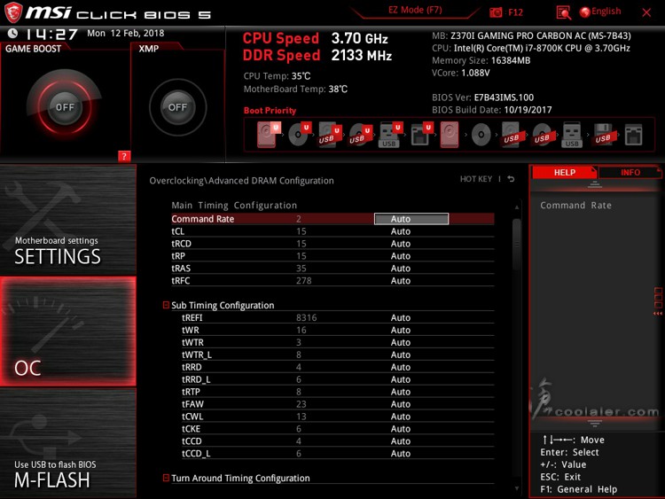The height and width of the screenshot is (499, 665).
Task: Select the legacy network boot icon at row end
Action: 634,135
